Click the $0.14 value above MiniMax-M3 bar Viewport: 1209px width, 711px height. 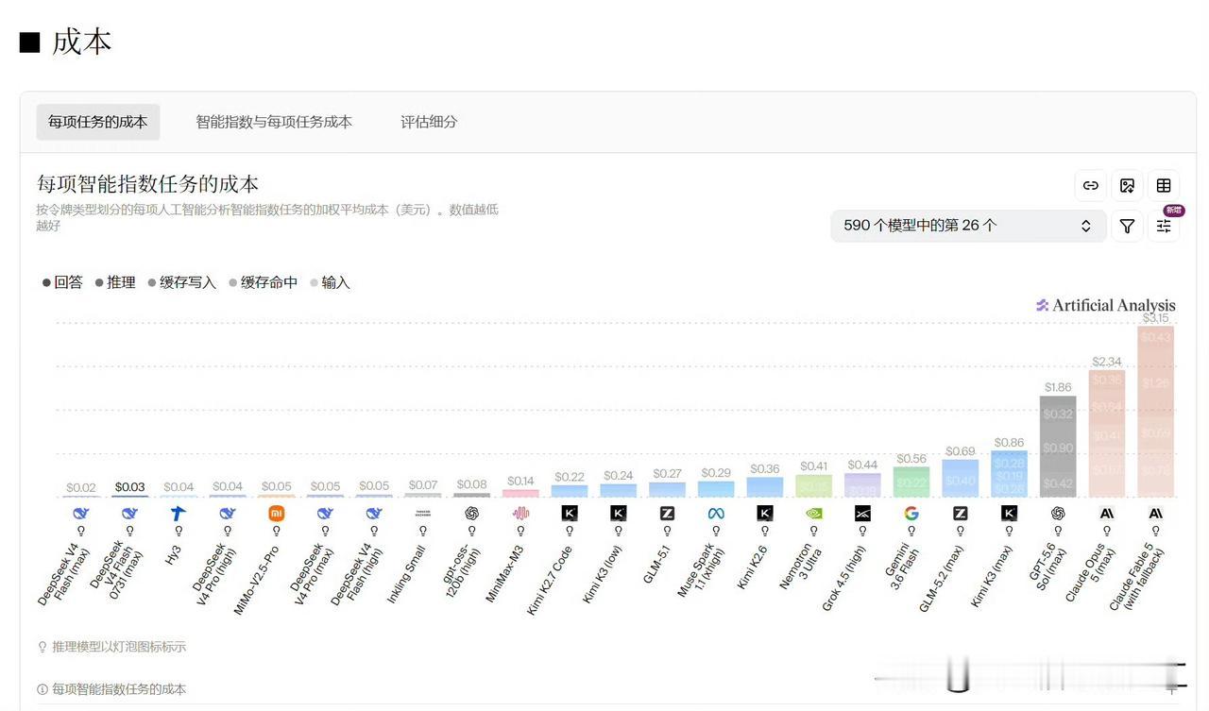point(520,481)
